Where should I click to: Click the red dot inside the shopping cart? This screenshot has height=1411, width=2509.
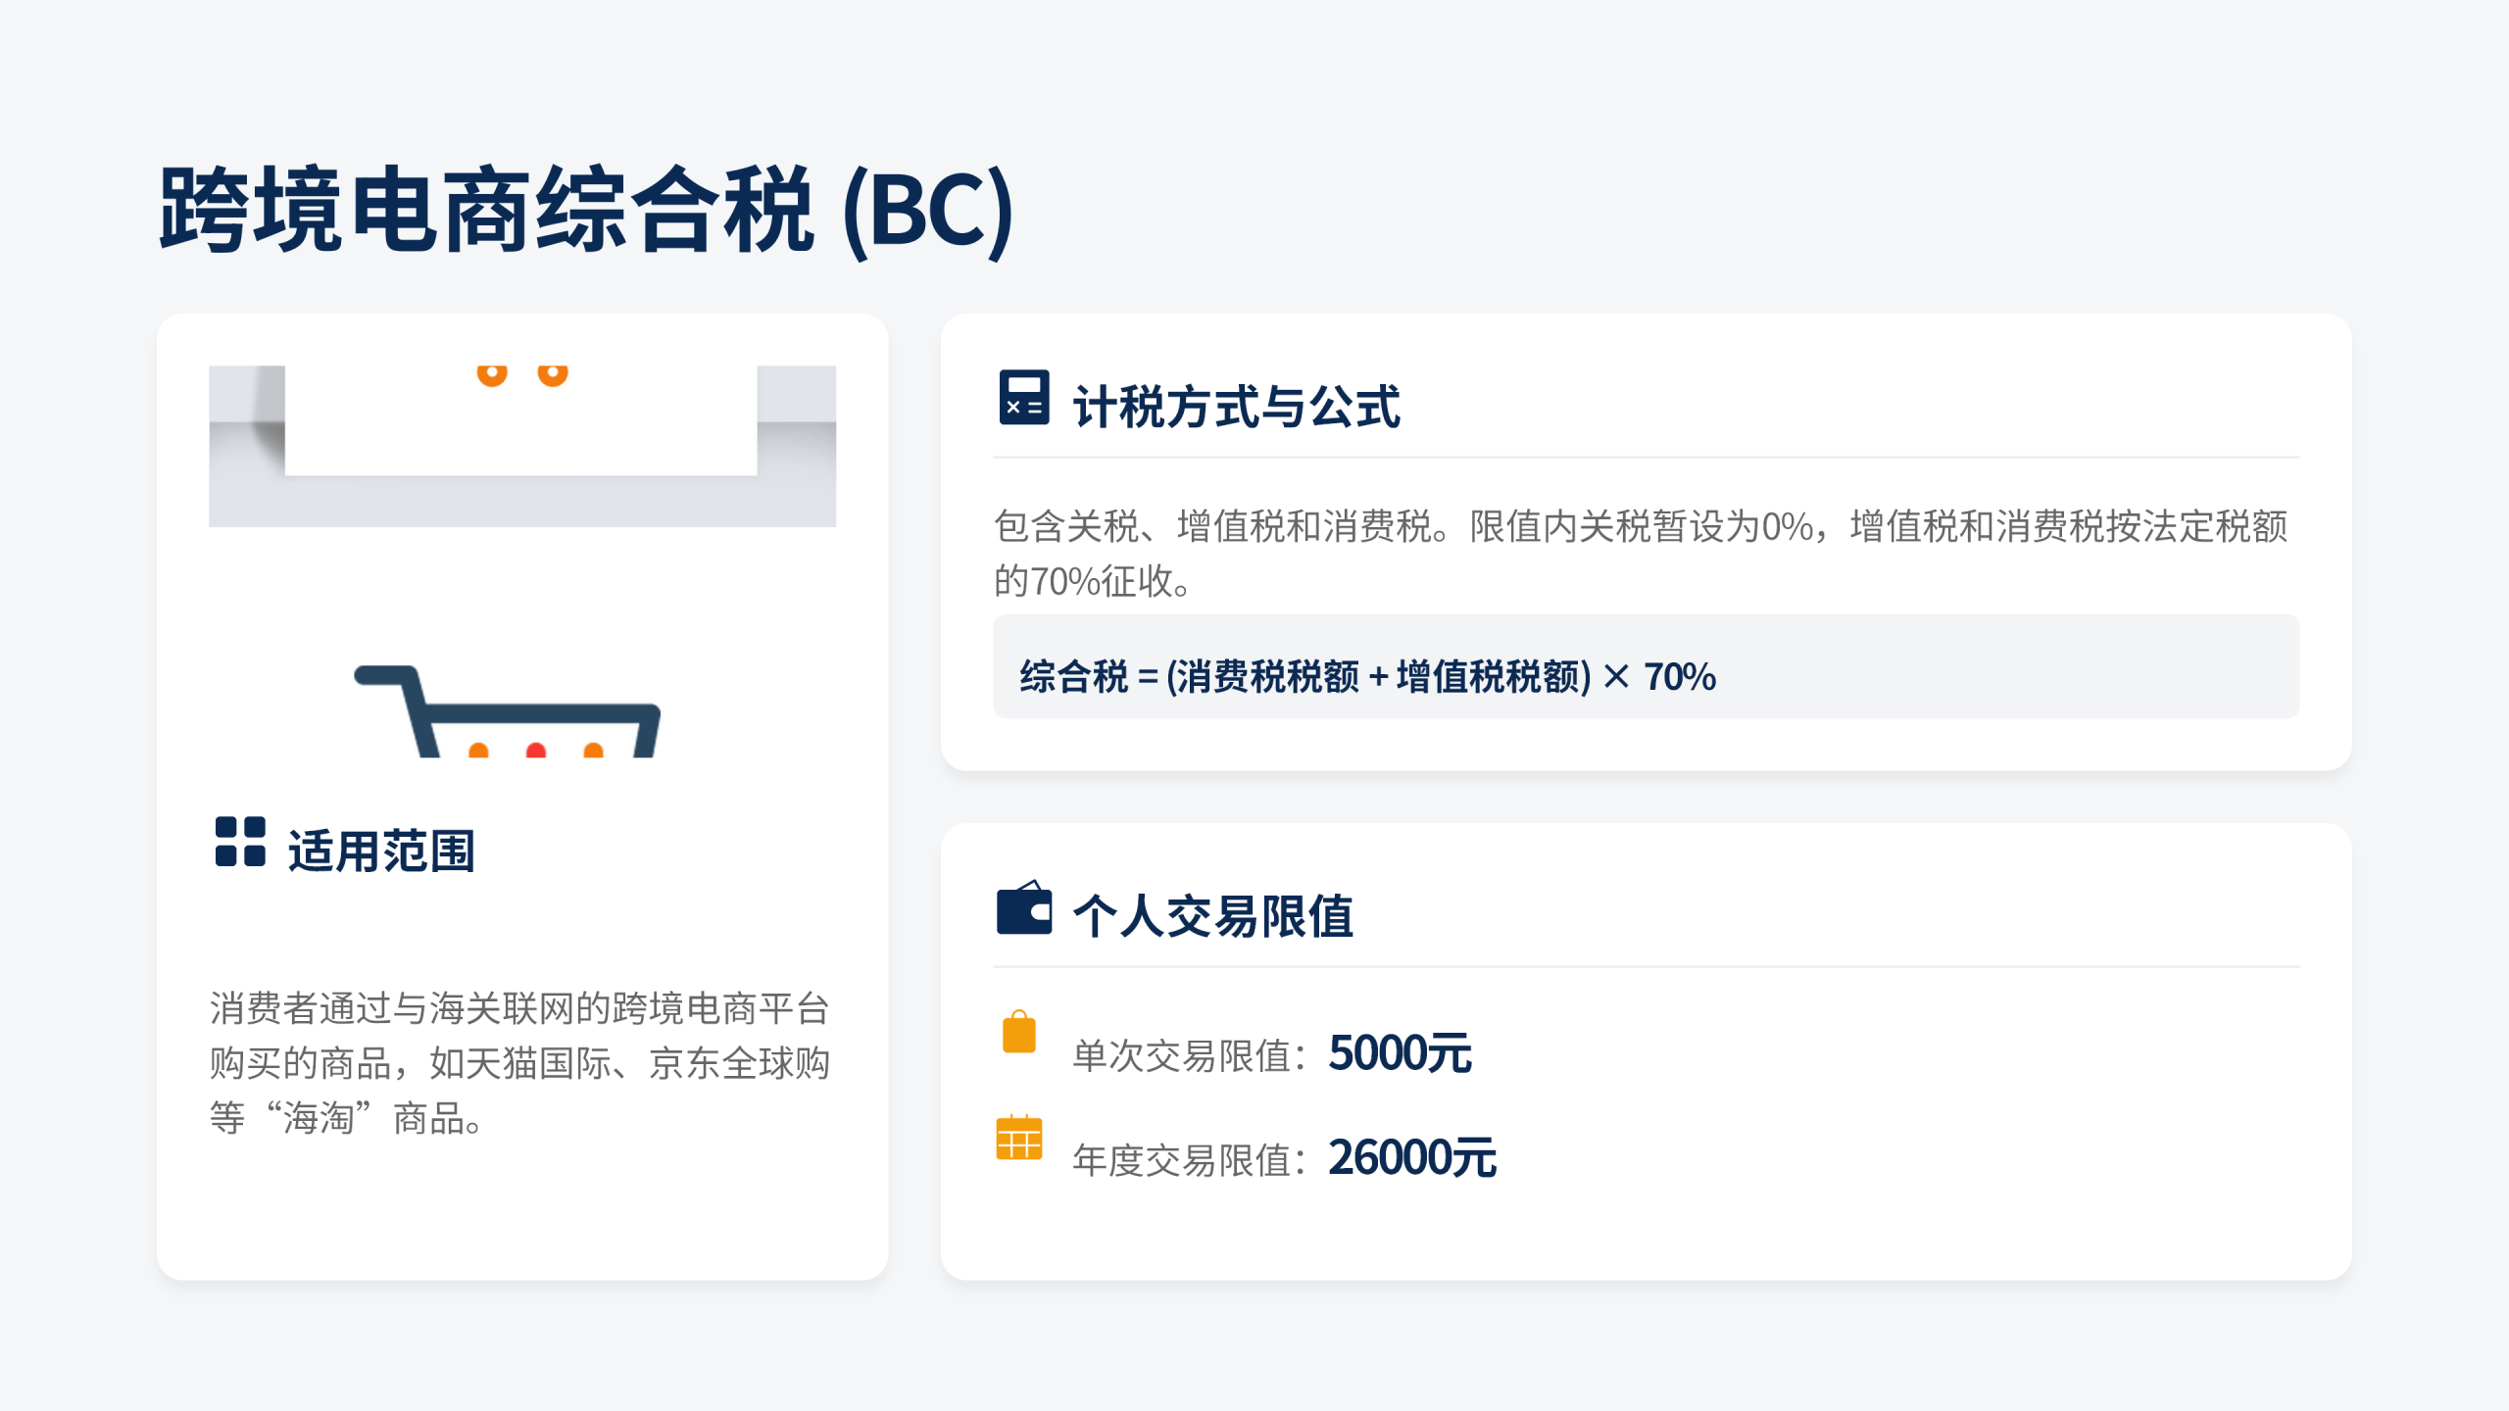(x=535, y=752)
